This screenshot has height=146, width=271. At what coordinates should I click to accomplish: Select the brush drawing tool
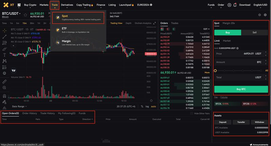click(x=4, y=49)
